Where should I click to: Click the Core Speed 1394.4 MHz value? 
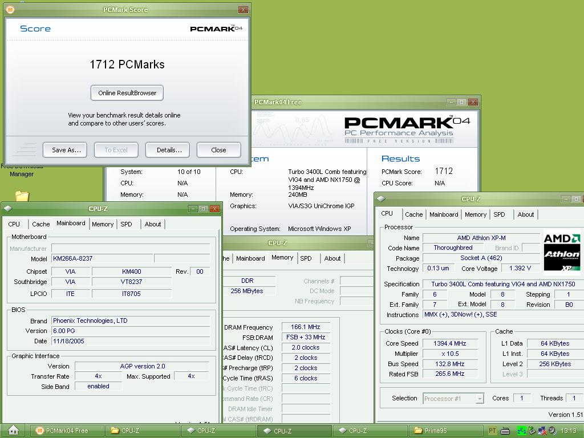[x=449, y=343]
